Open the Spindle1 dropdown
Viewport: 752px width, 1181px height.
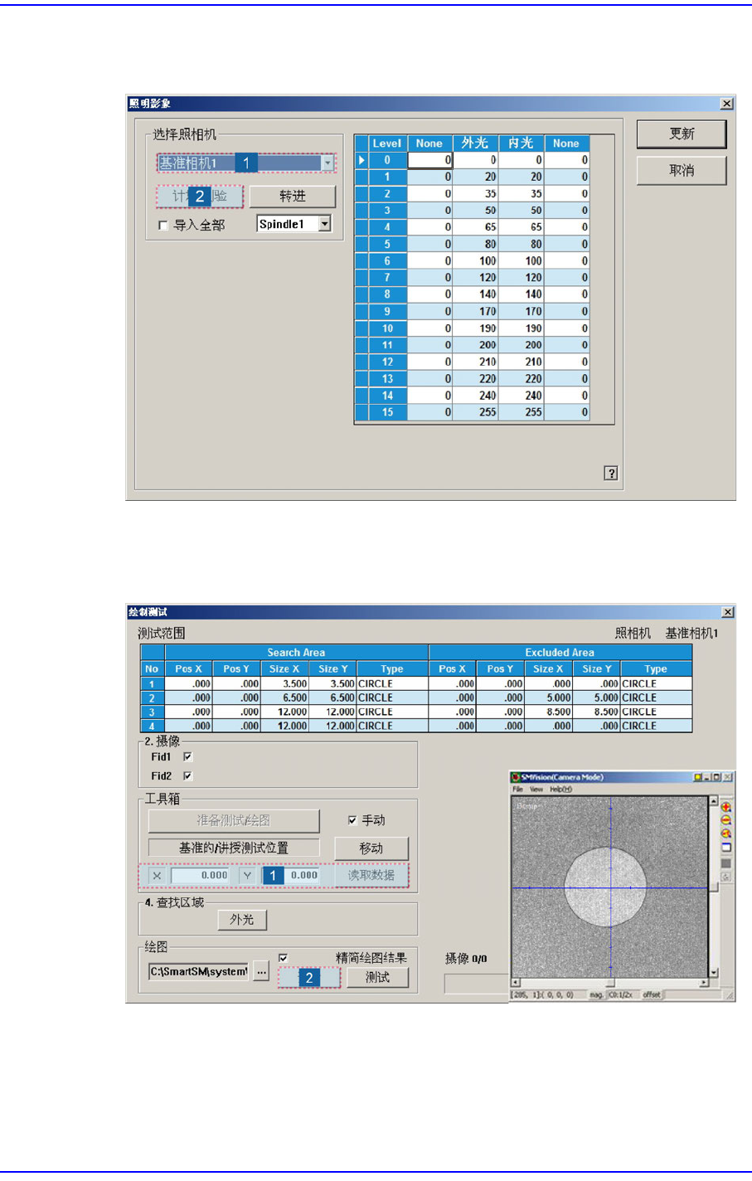coord(324,224)
